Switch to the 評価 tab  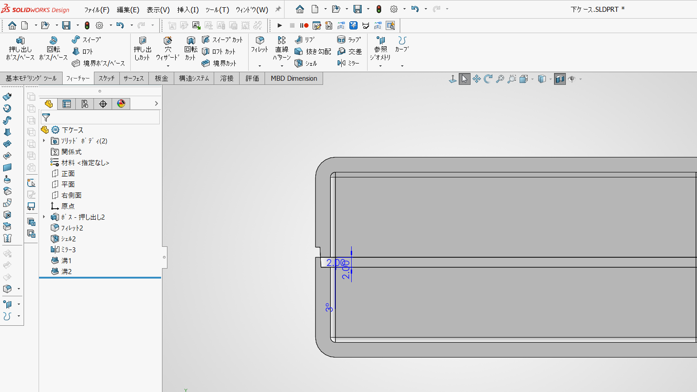(x=252, y=78)
